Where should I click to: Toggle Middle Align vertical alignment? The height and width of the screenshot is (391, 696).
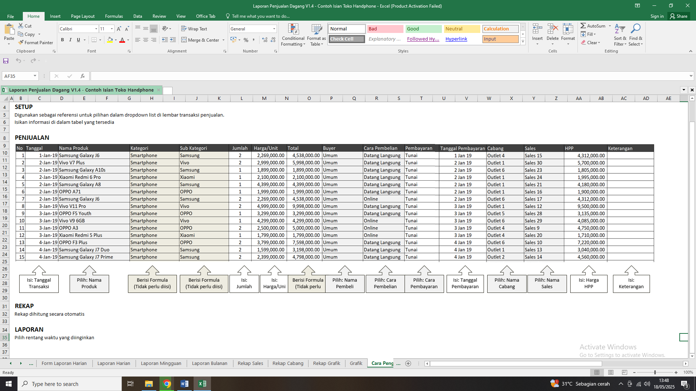coord(146,29)
